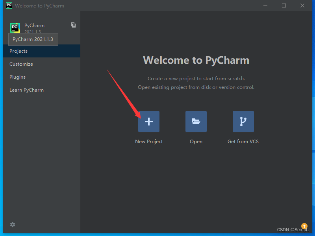This screenshot has width=315, height=236.
Task: Click the orange update notification icon
Action: (304, 226)
